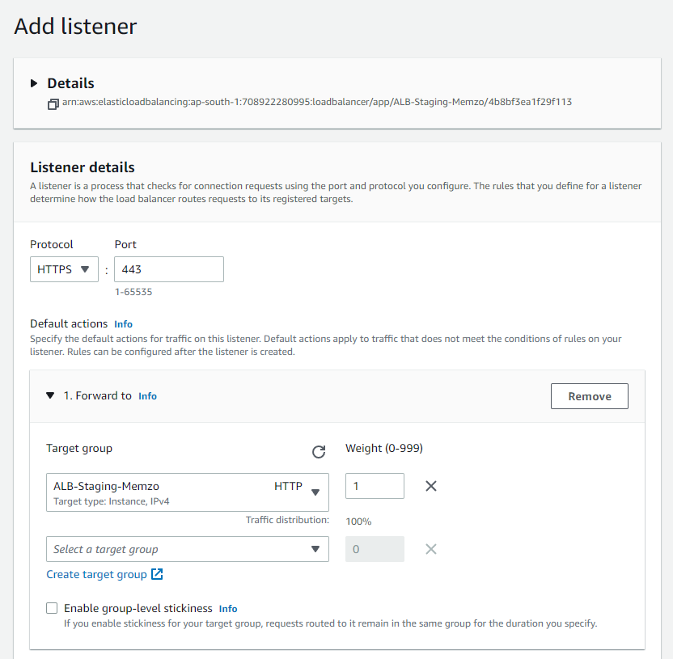Image resolution: width=673 pixels, height=659 pixels.
Task: Open Info link next to Forward to
Action: pos(147,396)
